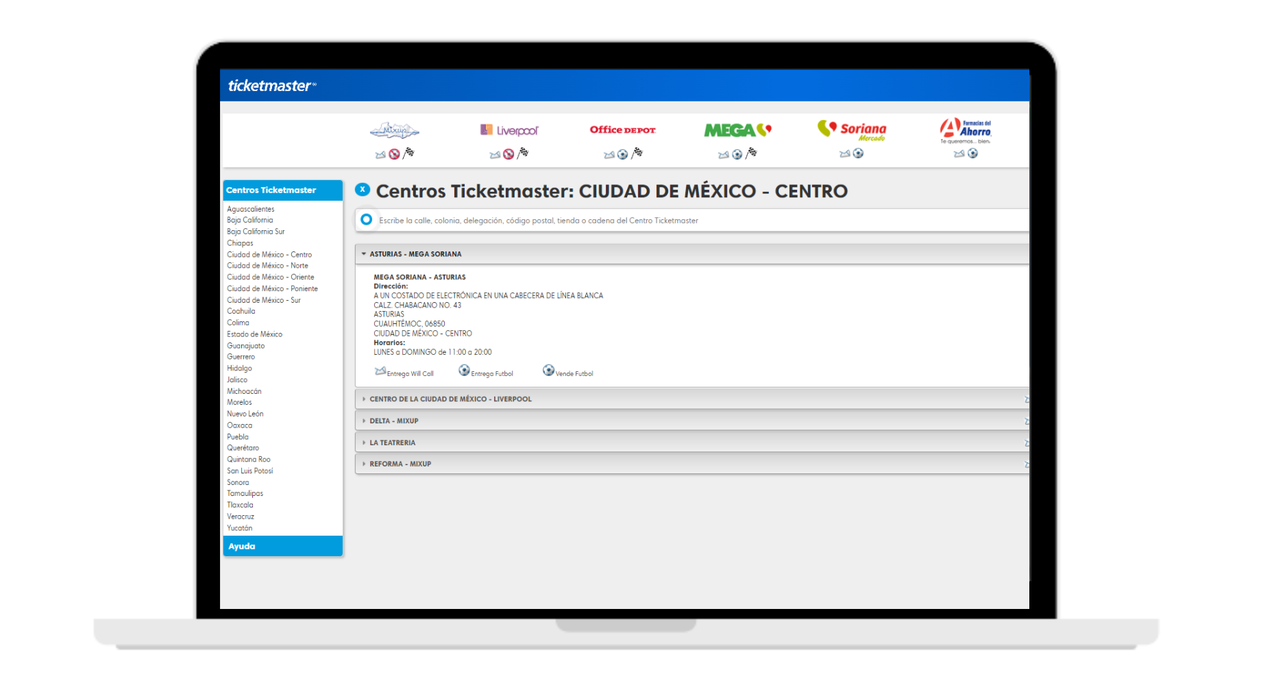Image resolution: width=1287 pixels, height=685 pixels.
Task: Select Ciudad de México - Norte
Action: (x=268, y=266)
